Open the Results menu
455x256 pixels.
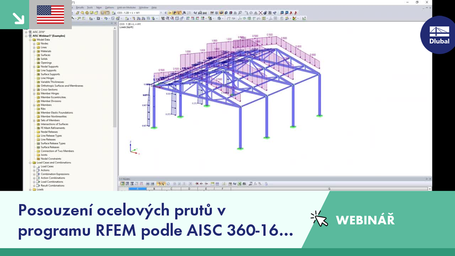coord(80,8)
